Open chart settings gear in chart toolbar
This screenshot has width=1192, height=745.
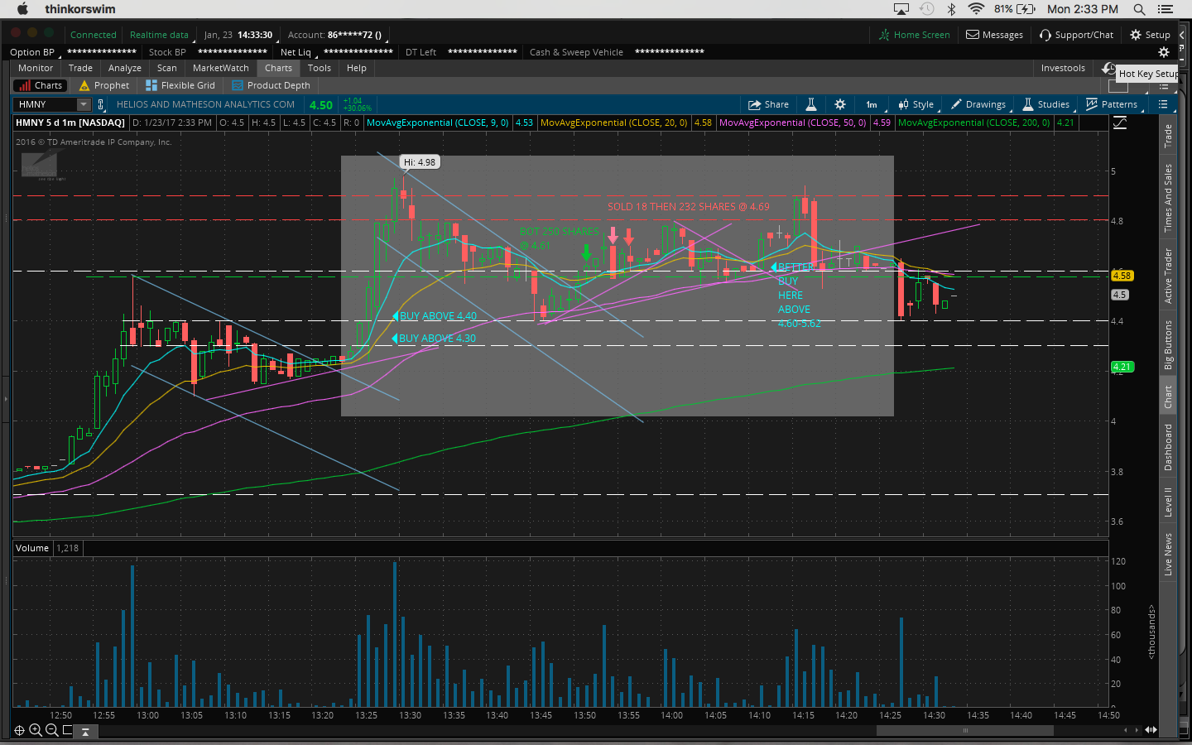click(x=840, y=104)
